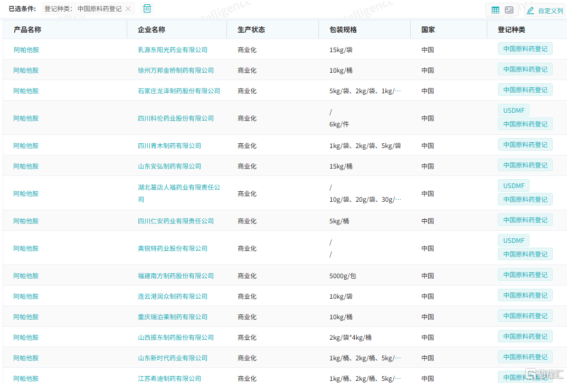567x383 pixels.
Task: Clear all filters with trash icon
Action: coord(147,8)
